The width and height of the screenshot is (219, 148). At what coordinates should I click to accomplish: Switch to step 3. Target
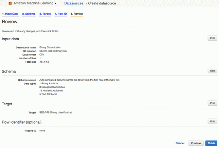pyautogui.click(x=45, y=14)
